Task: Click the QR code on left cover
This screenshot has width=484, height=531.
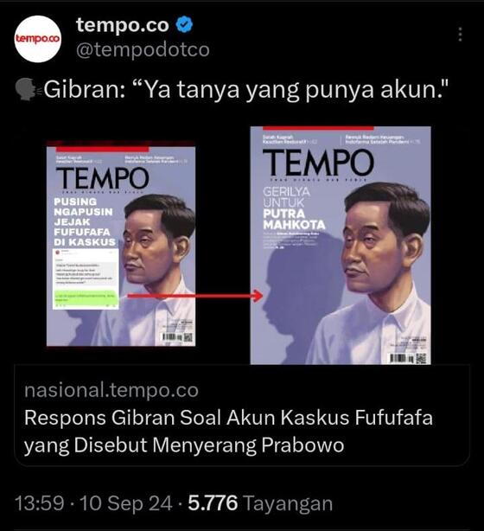Action: pos(188,337)
